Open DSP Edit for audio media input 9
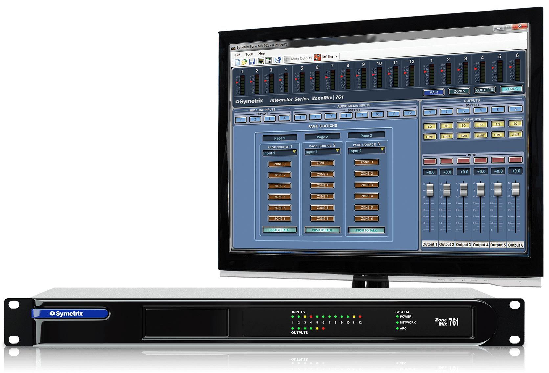549x373 pixels. tap(362, 115)
